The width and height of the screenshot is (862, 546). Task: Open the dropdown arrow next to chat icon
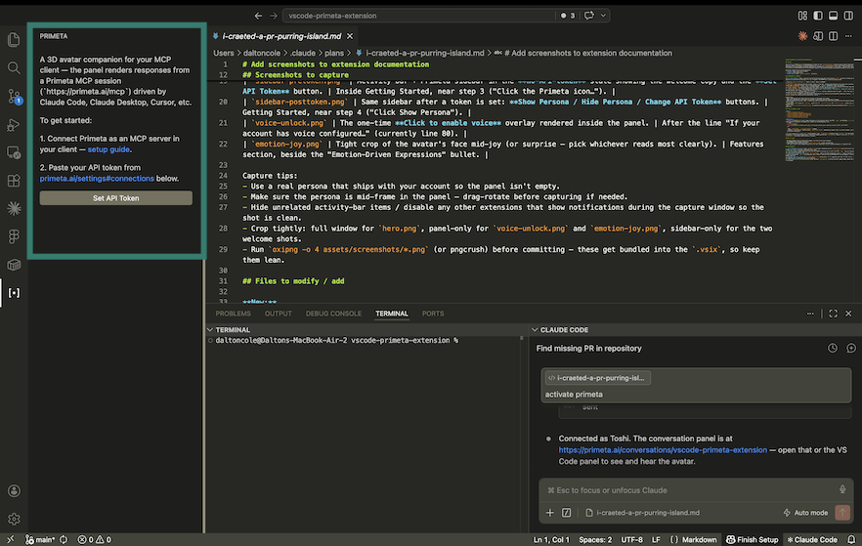coord(603,16)
